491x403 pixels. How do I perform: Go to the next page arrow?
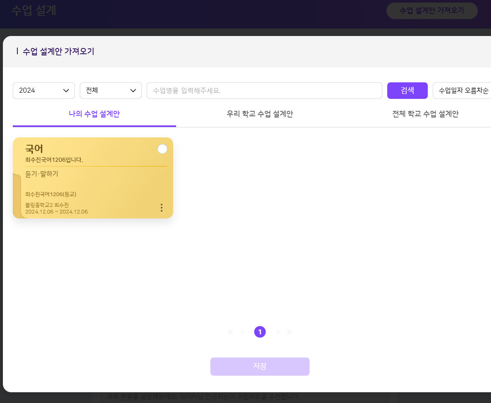278,332
